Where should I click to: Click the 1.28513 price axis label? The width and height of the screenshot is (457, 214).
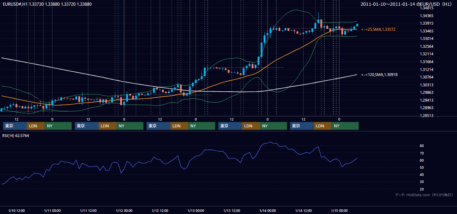[x=427, y=116]
